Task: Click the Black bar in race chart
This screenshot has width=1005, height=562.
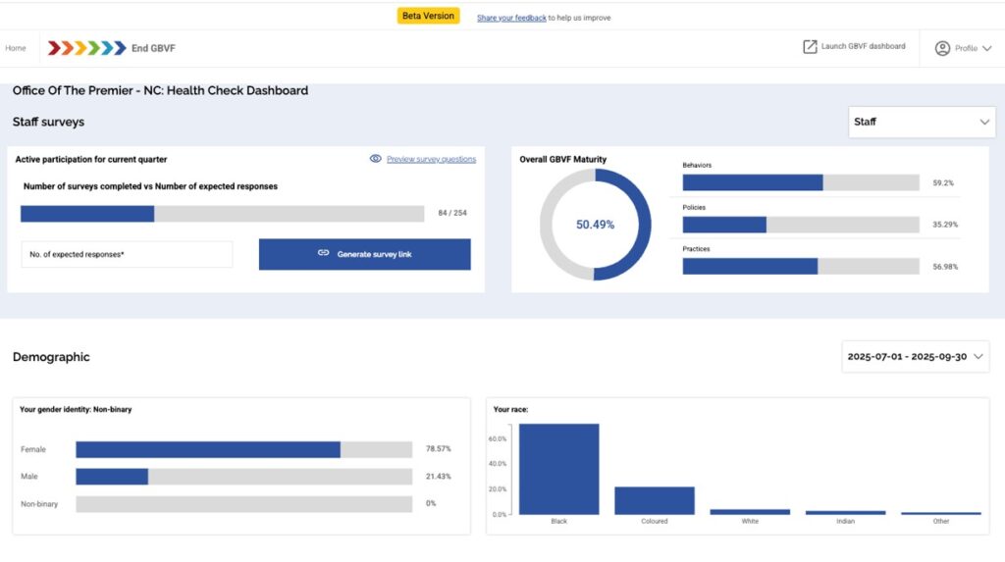Action: point(558,469)
